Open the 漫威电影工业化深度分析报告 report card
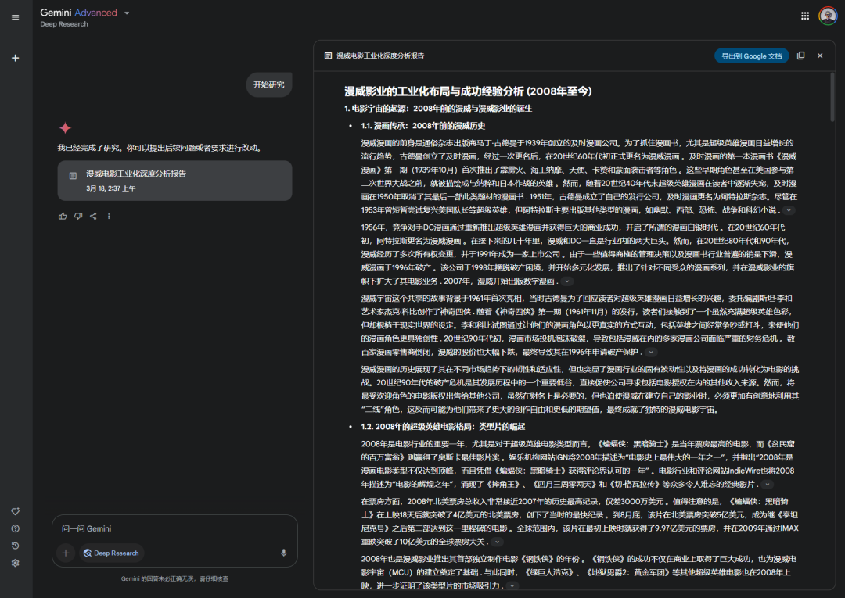 (x=174, y=181)
